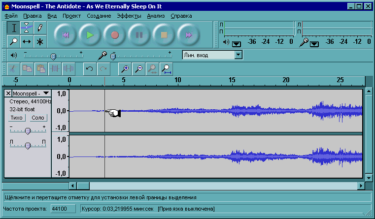Select the Draw pencil tool
The image size is (375, 219).
coord(40,28)
